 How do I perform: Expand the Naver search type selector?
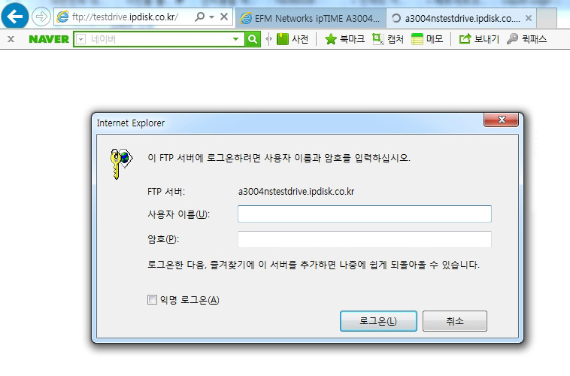click(80, 39)
